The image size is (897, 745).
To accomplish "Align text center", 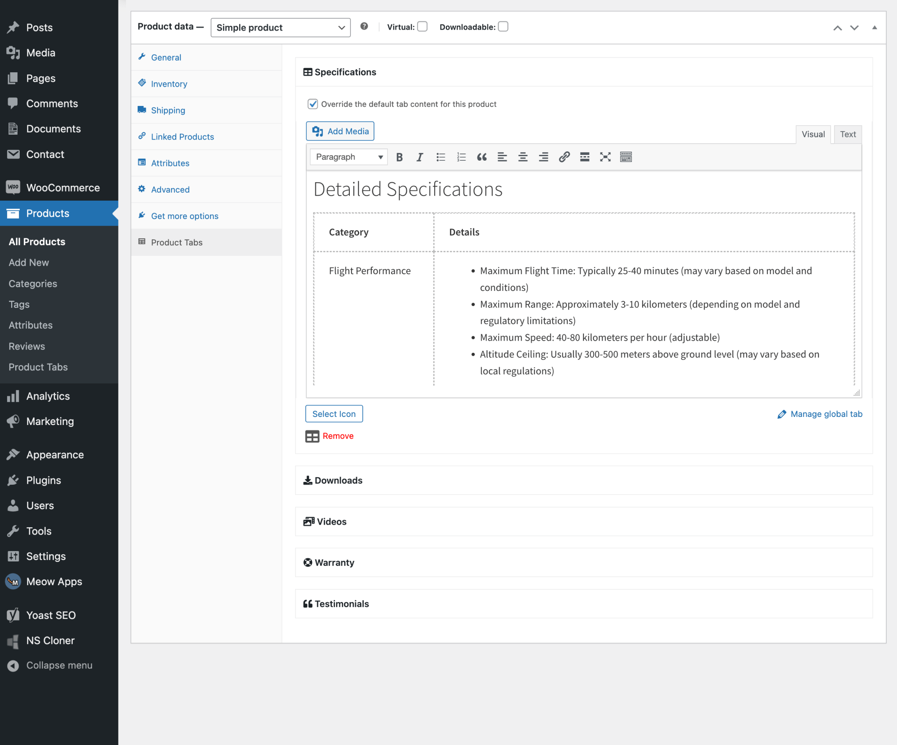I will tap(523, 157).
